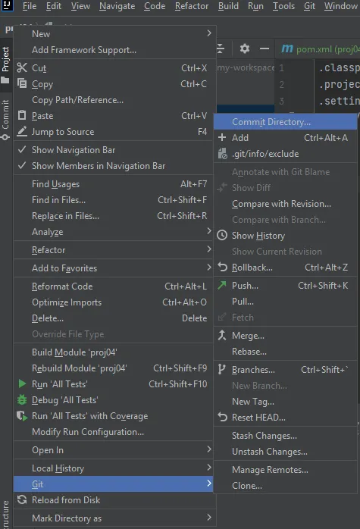Screen dimensions: 360x529
Task: Click the green Push arrow icon
Action: tap(222, 286)
